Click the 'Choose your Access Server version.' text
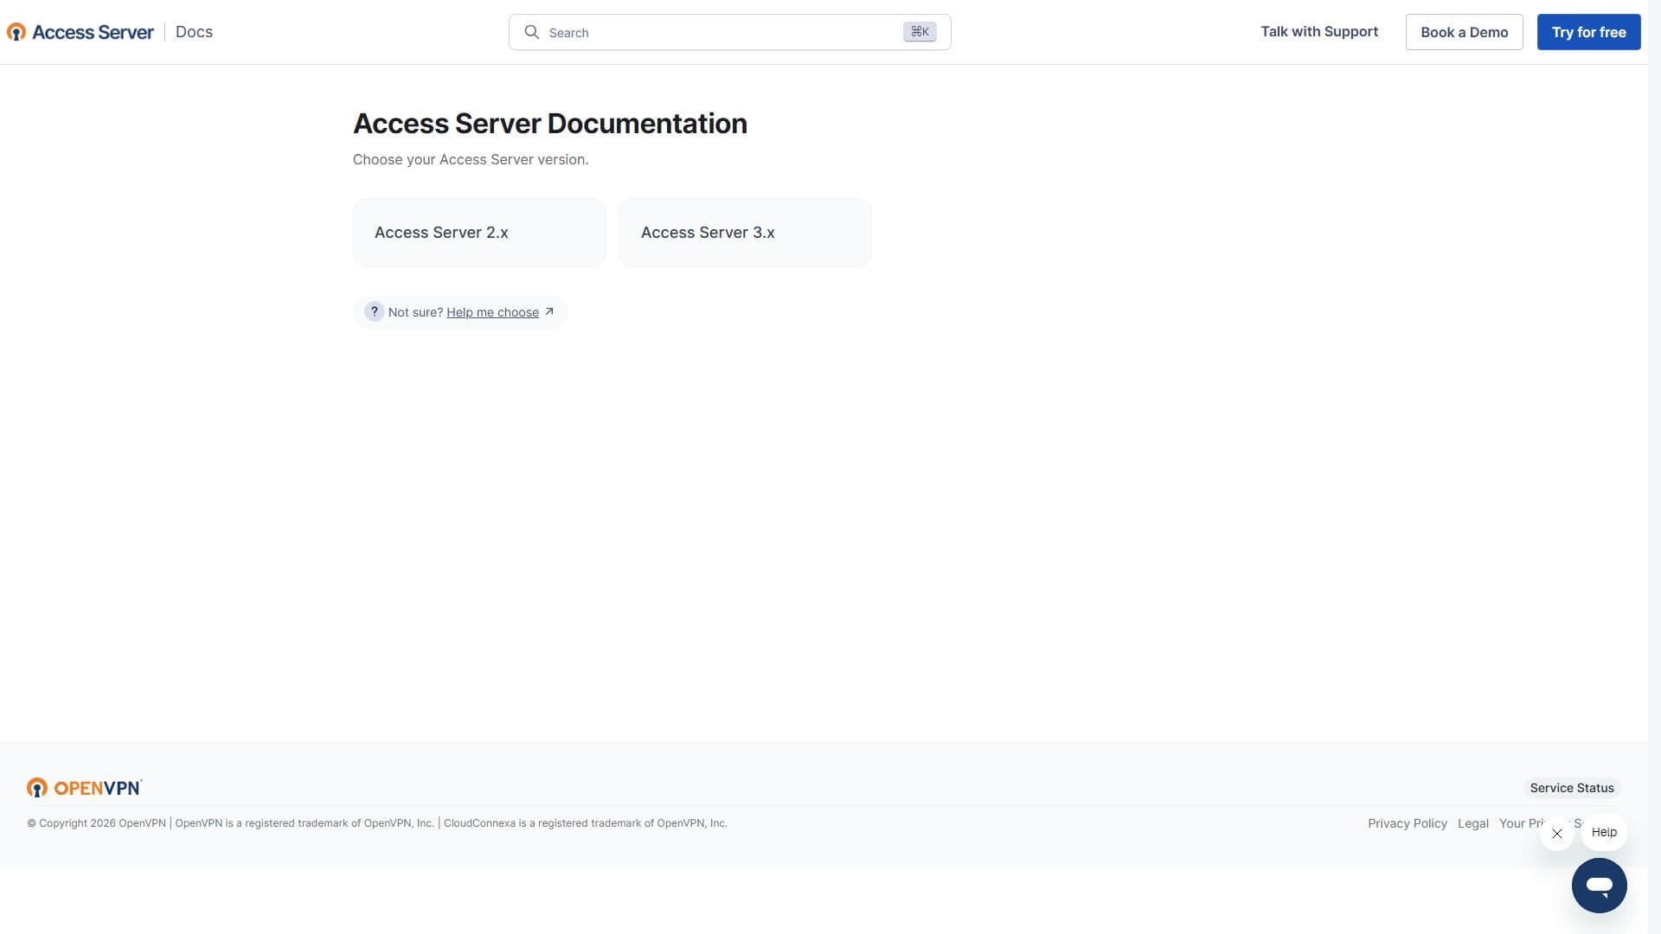 click(x=471, y=159)
